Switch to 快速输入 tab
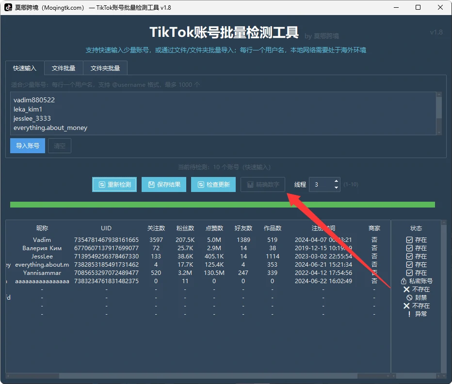 coord(25,68)
